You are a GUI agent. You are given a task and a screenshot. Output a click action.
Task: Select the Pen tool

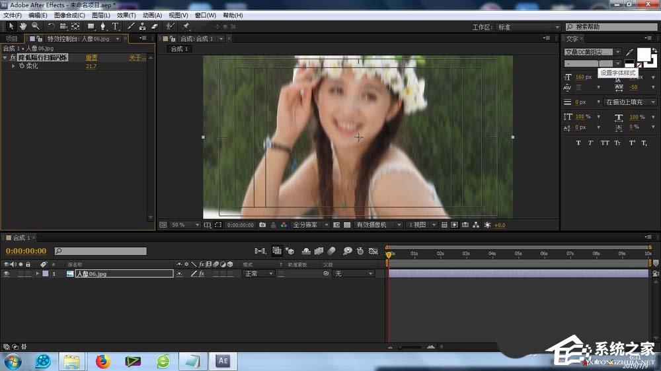click(102, 26)
